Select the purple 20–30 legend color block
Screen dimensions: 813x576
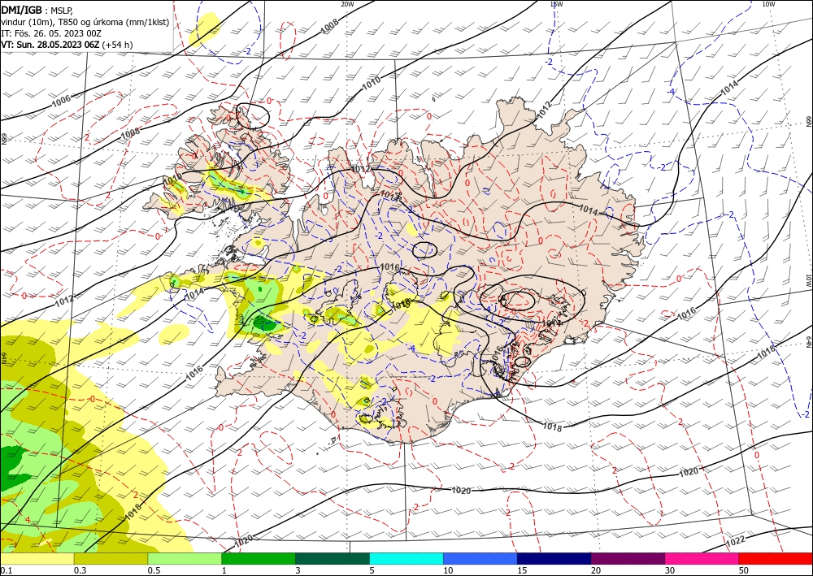[628, 558]
